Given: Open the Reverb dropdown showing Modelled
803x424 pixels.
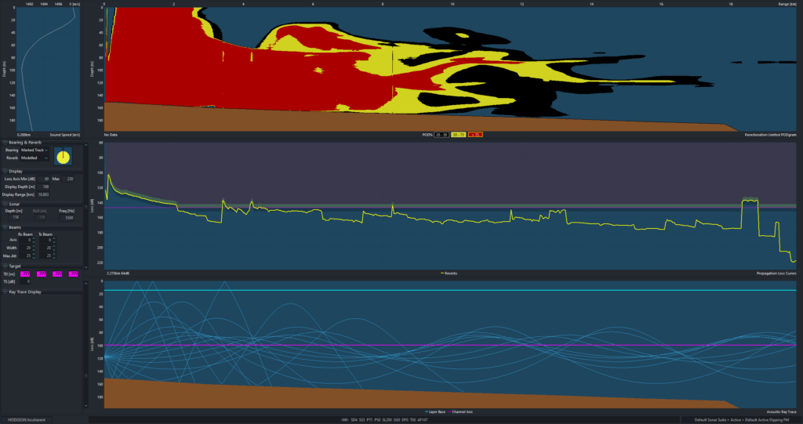Looking at the screenshot, I should pos(35,158).
